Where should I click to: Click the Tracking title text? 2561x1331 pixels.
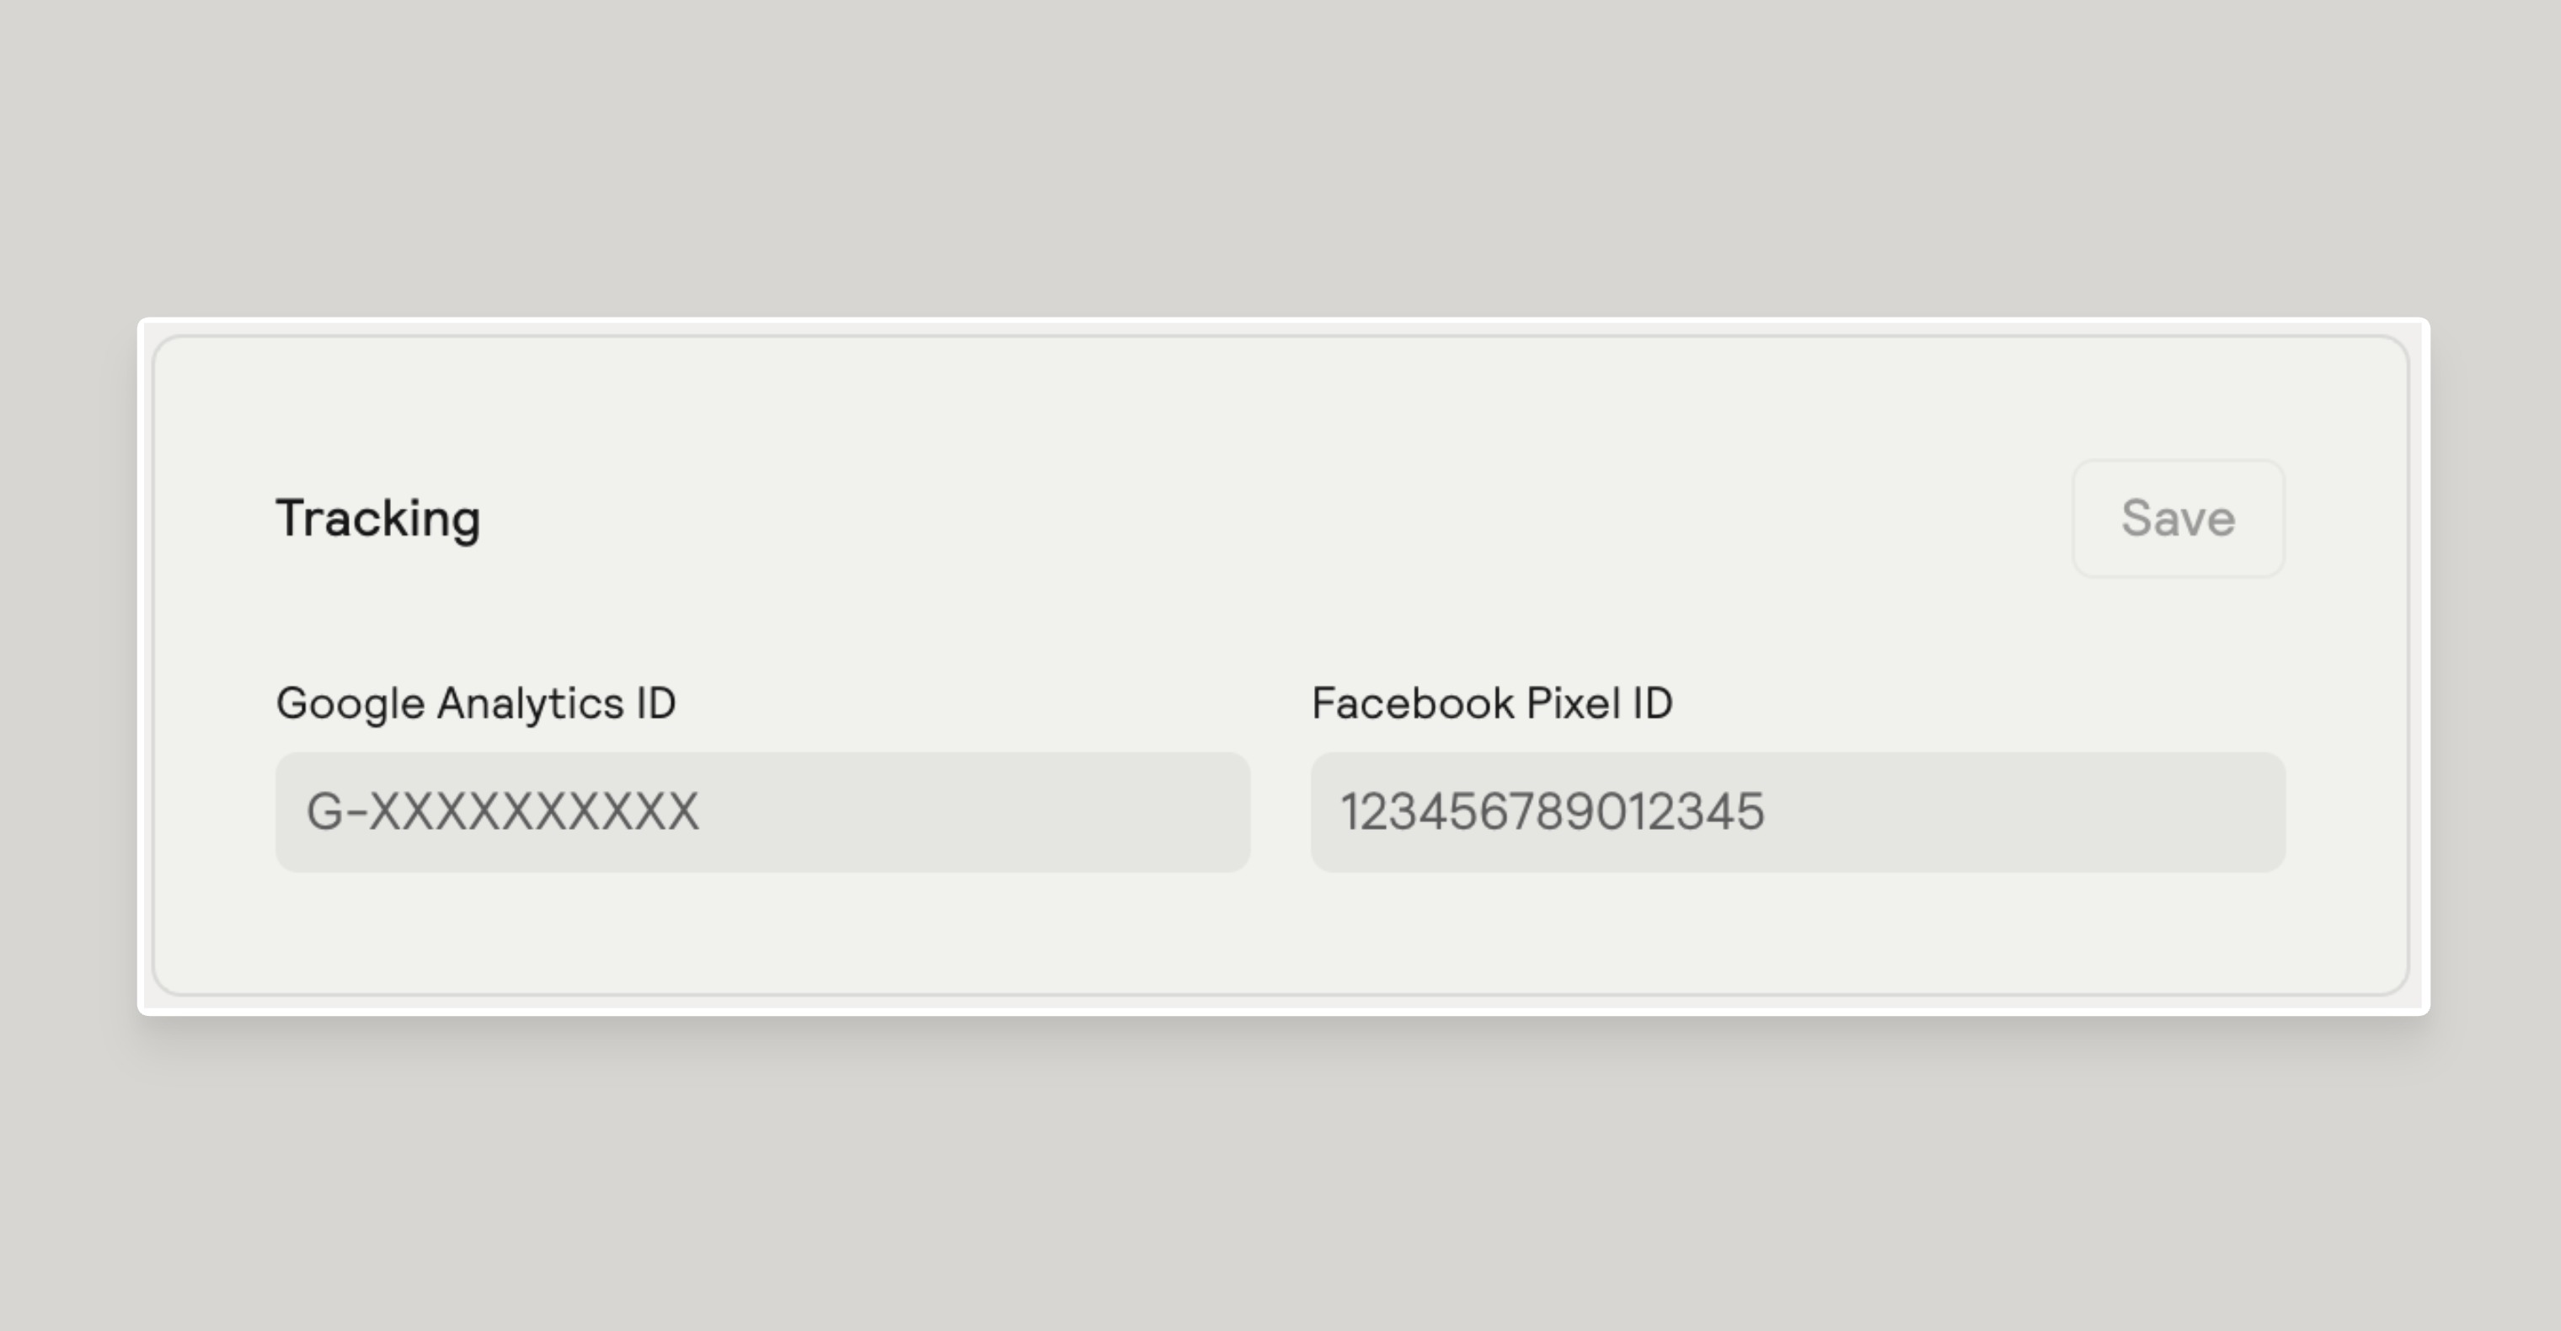pos(377,519)
